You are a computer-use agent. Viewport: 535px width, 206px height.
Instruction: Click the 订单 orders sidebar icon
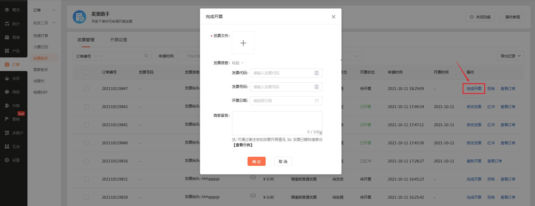(7, 65)
